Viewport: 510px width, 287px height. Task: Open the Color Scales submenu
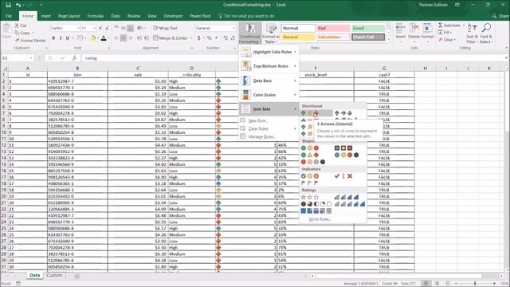269,95
